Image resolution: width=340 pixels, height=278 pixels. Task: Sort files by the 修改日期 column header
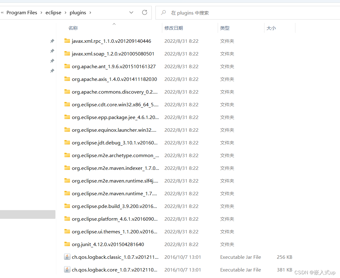(x=174, y=28)
